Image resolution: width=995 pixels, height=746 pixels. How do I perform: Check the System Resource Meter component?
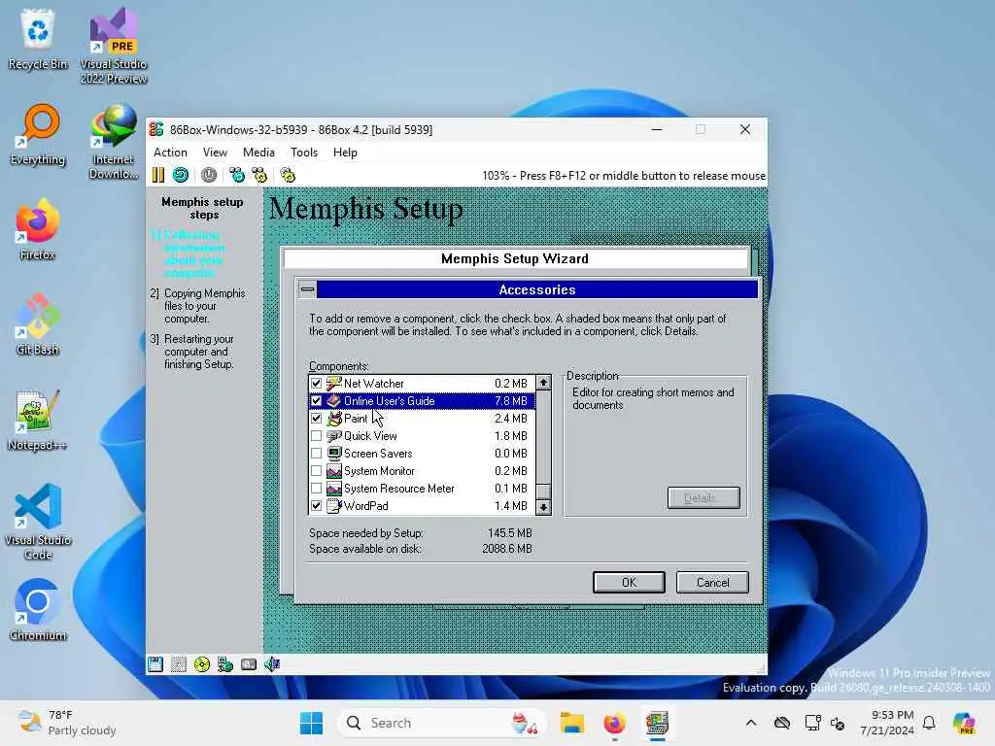[x=316, y=489]
